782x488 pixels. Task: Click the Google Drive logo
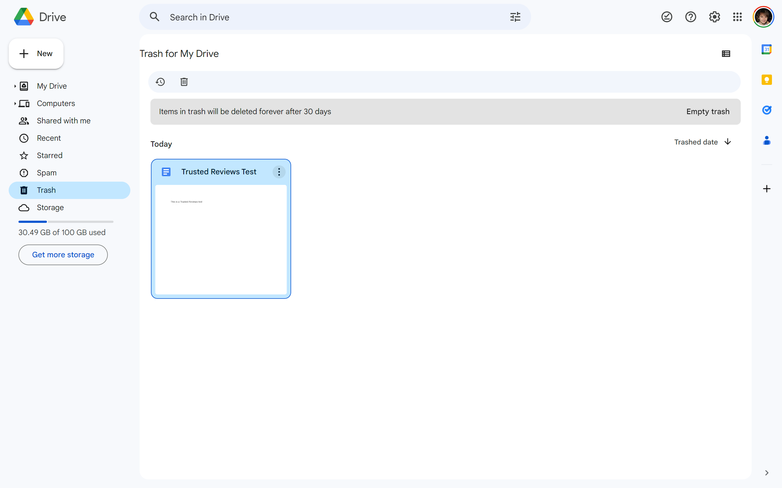pyautogui.click(x=24, y=17)
